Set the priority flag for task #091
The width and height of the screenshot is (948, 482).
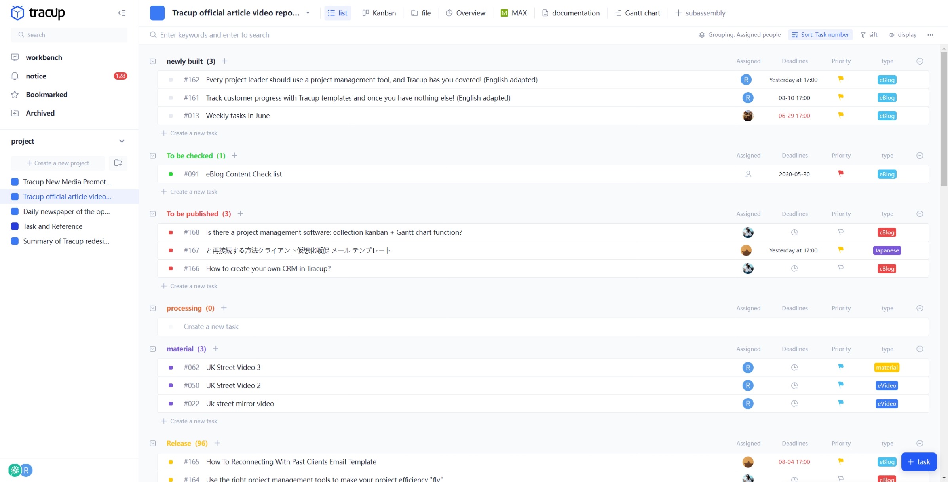click(840, 173)
